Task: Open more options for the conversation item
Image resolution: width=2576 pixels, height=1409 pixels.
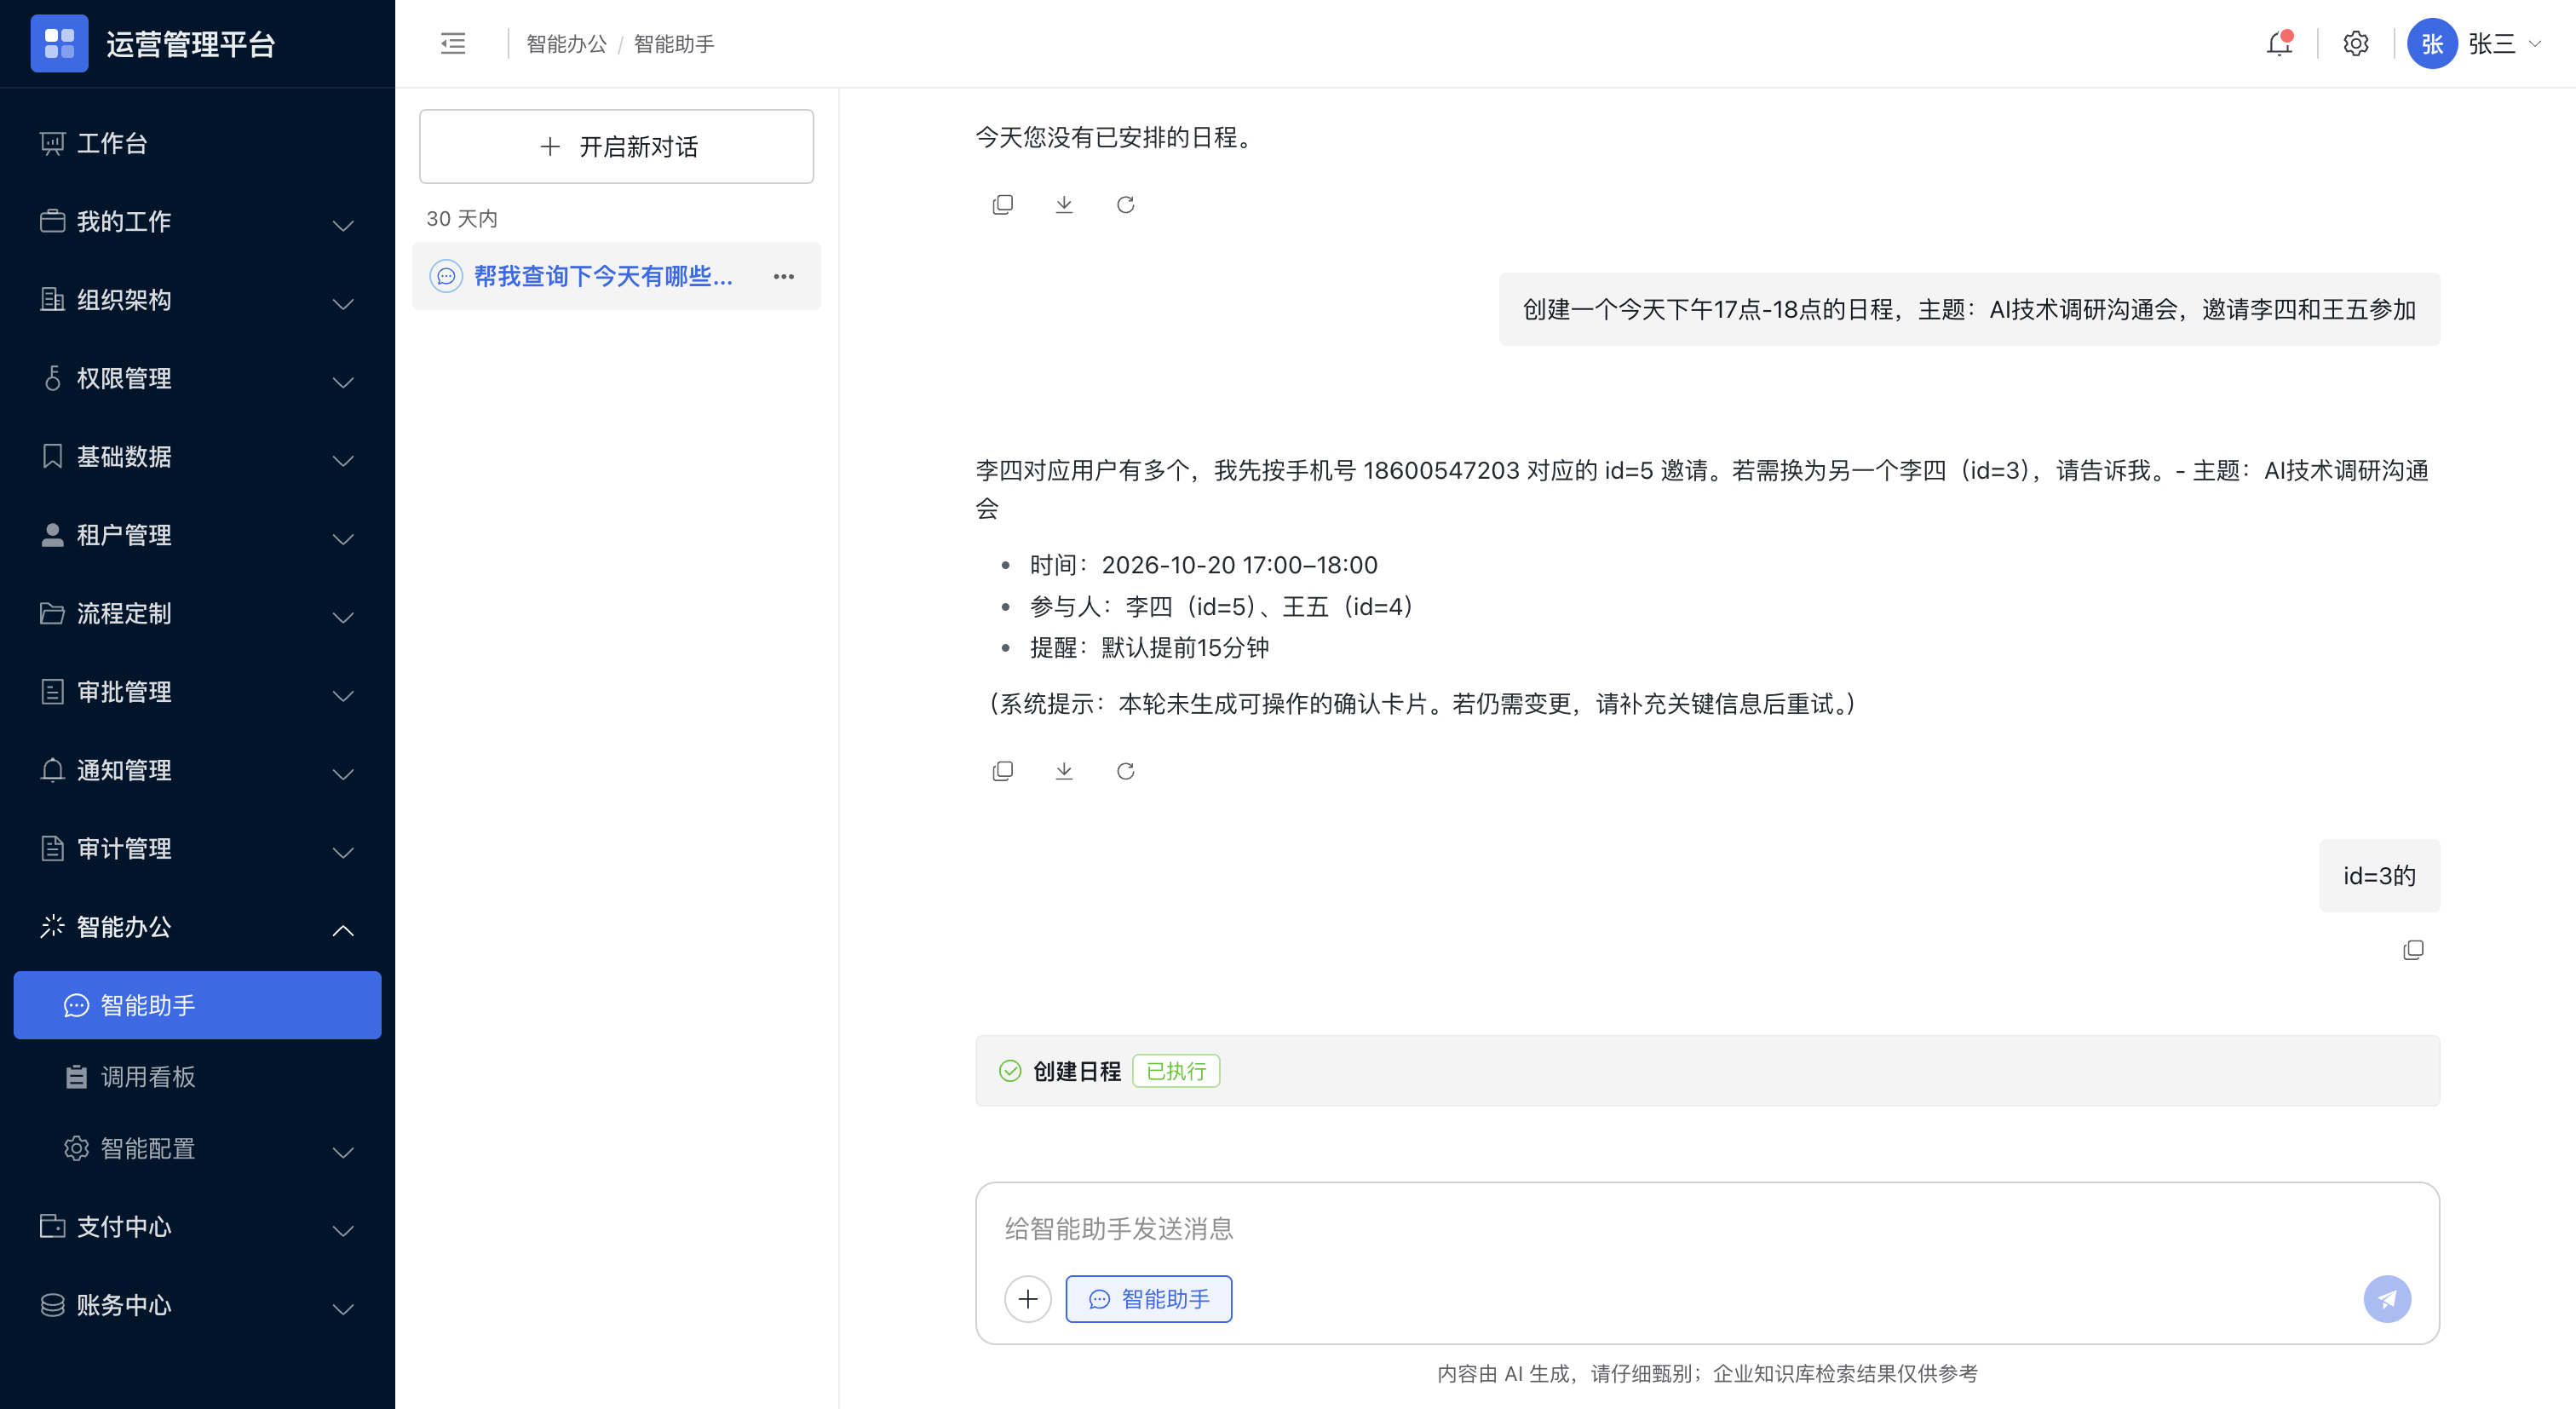Action: [783, 276]
